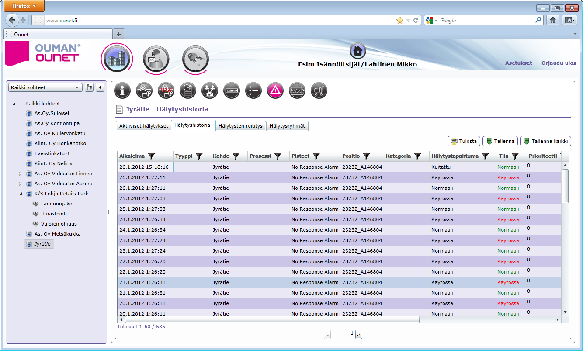
Task: Select As.Oy.Suloiset in the tree
Action: 52,113
